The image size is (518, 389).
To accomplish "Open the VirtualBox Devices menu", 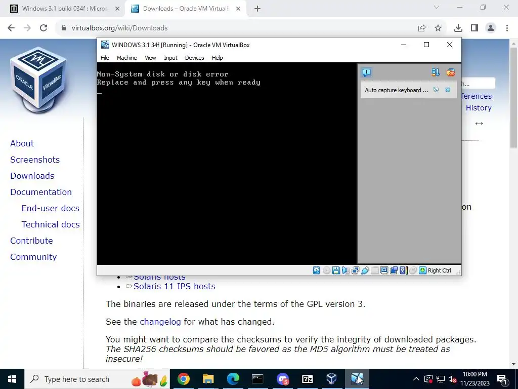I will (x=195, y=58).
